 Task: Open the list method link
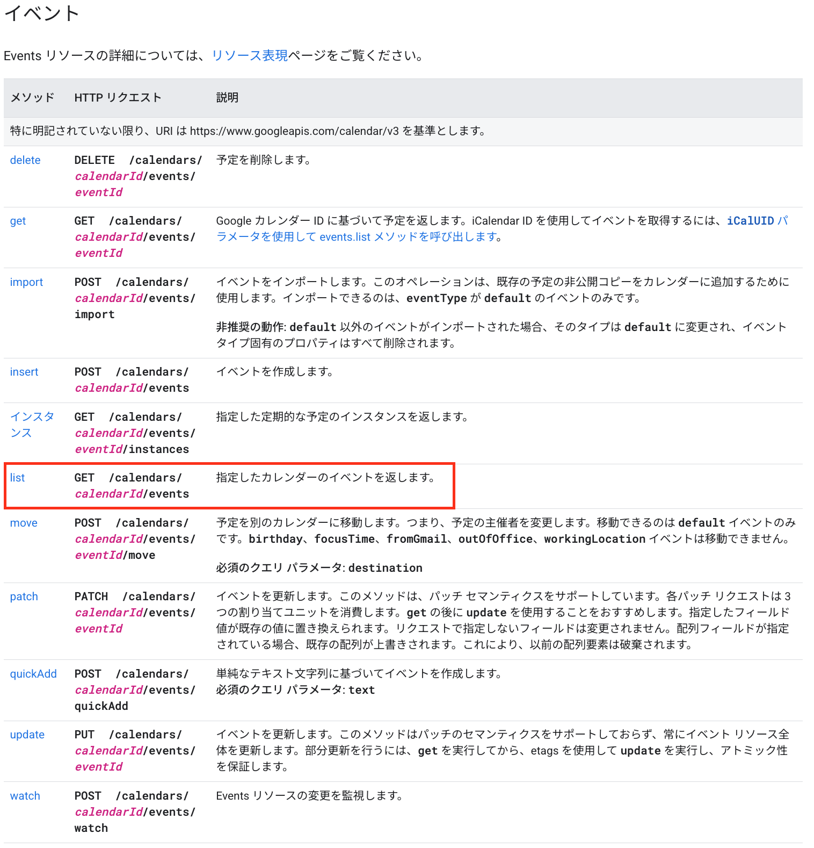[x=17, y=478]
